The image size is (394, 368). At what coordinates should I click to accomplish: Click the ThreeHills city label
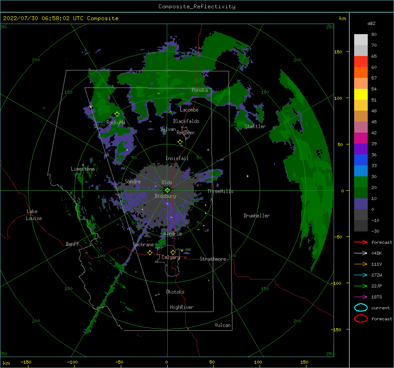point(220,191)
